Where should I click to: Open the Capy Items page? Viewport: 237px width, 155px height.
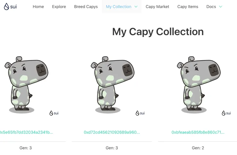pos(188,7)
